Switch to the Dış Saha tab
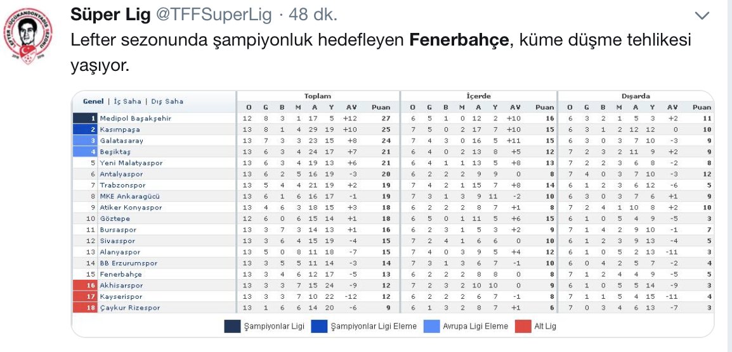The width and height of the screenshot is (732, 352). pos(167,101)
